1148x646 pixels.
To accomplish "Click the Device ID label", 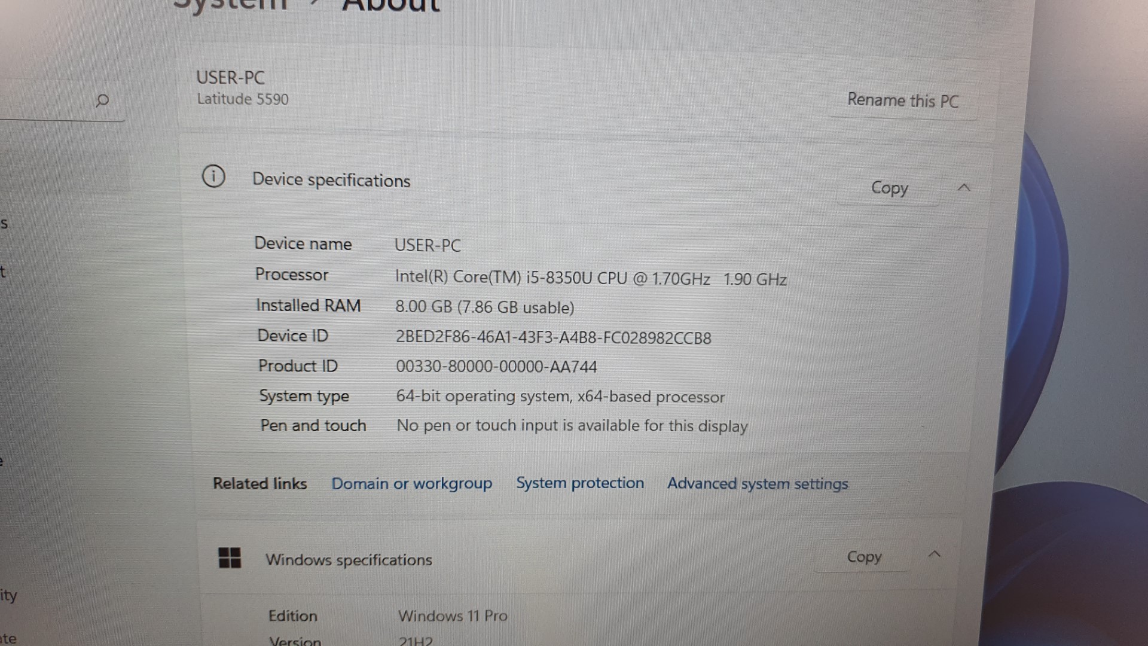I will pyautogui.click(x=293, y=336).
